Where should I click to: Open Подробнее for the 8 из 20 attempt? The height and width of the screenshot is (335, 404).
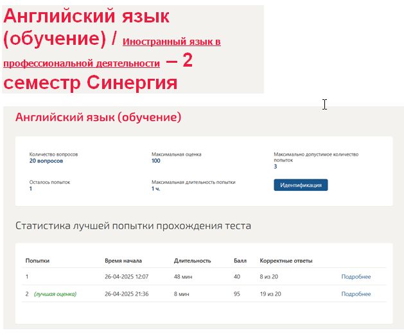(x=356, y=277)
